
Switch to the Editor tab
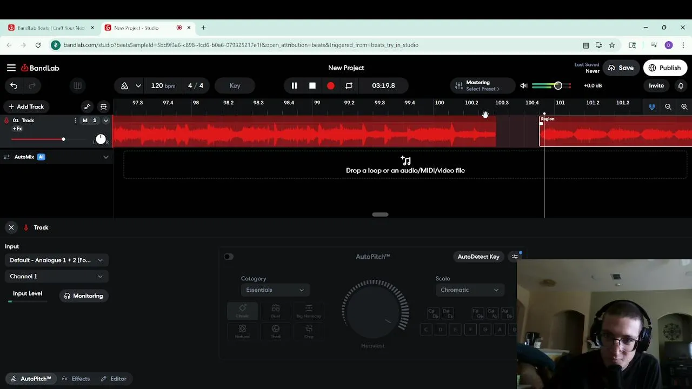pyautogui.click(x=114, y=379)
